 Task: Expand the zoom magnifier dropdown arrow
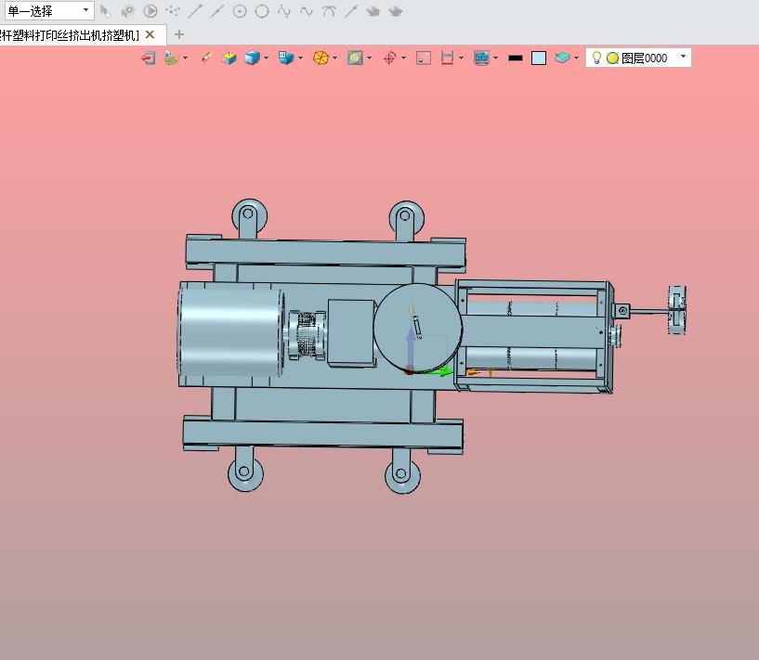coord(370,58)
